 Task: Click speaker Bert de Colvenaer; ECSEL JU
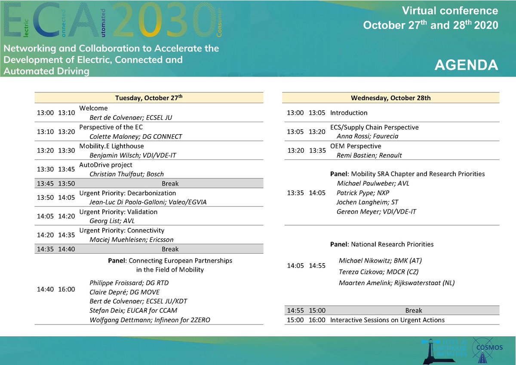130,117
